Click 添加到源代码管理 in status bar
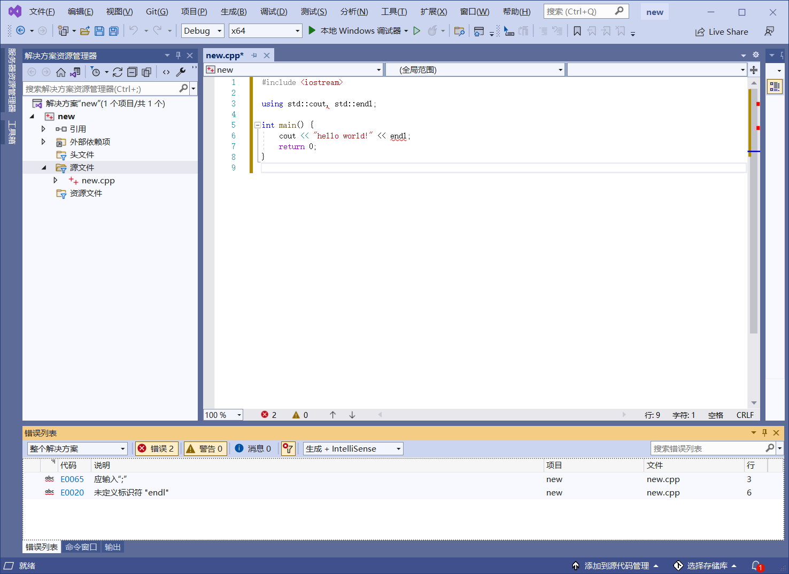The image size is (789, 574). coord(615,565)
